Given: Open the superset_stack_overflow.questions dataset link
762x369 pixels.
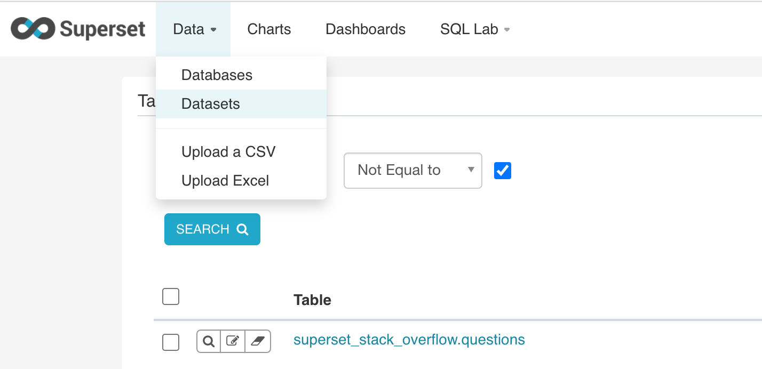Looking at the screenshot, I should 409,339.
